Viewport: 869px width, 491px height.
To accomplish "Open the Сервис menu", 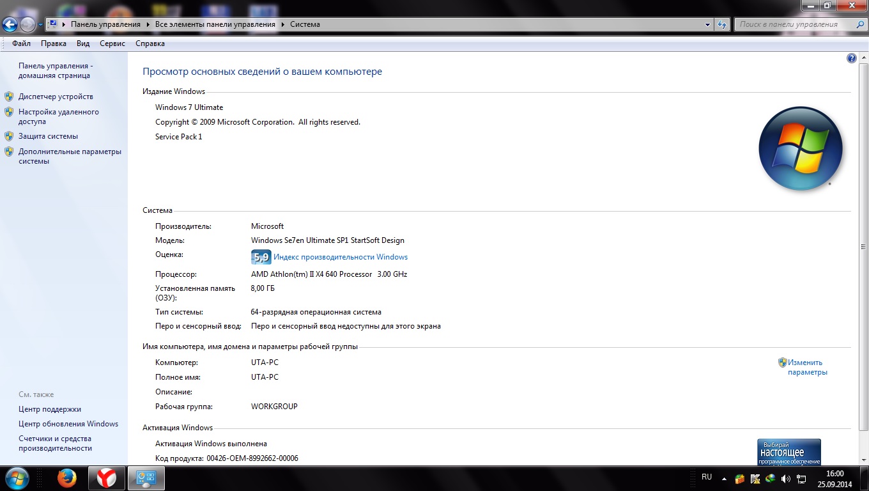I will click(112, 43).
